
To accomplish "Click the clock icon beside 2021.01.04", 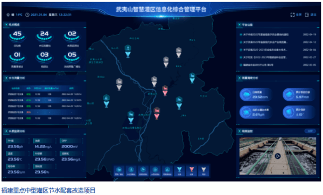I will 27,15.
